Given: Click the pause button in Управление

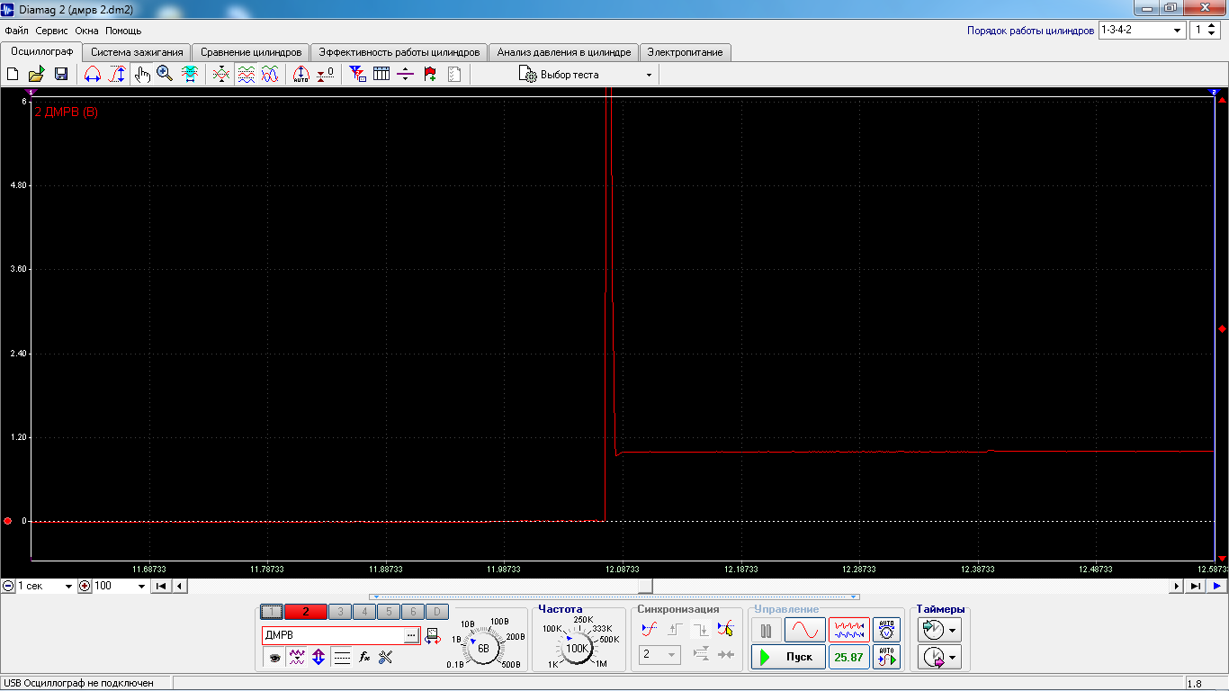Looking at the screenshot, I should pos(767,631).
